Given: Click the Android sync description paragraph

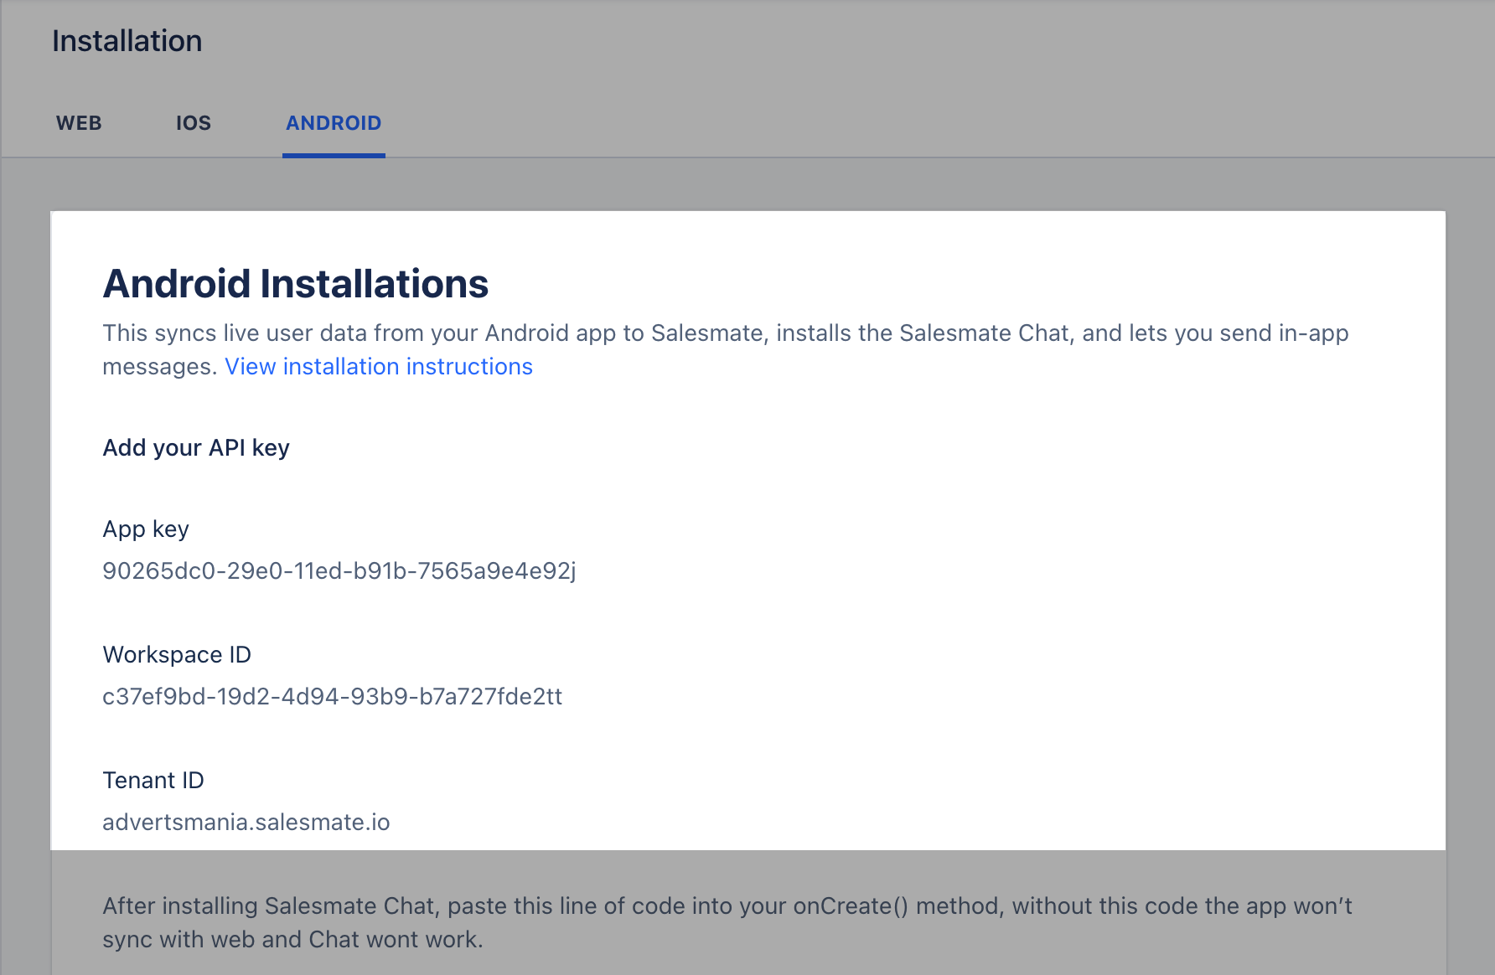Looking at the screenshot, I should [726, 350].
